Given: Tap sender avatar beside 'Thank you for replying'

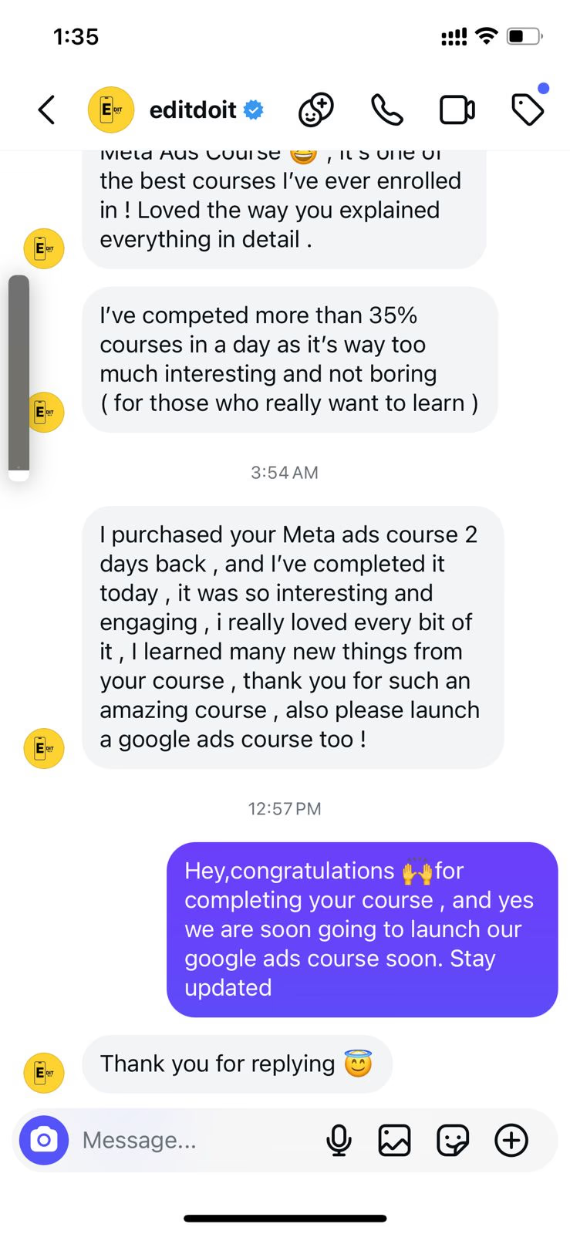Looking at the screenshot, I should point(44,1073).
